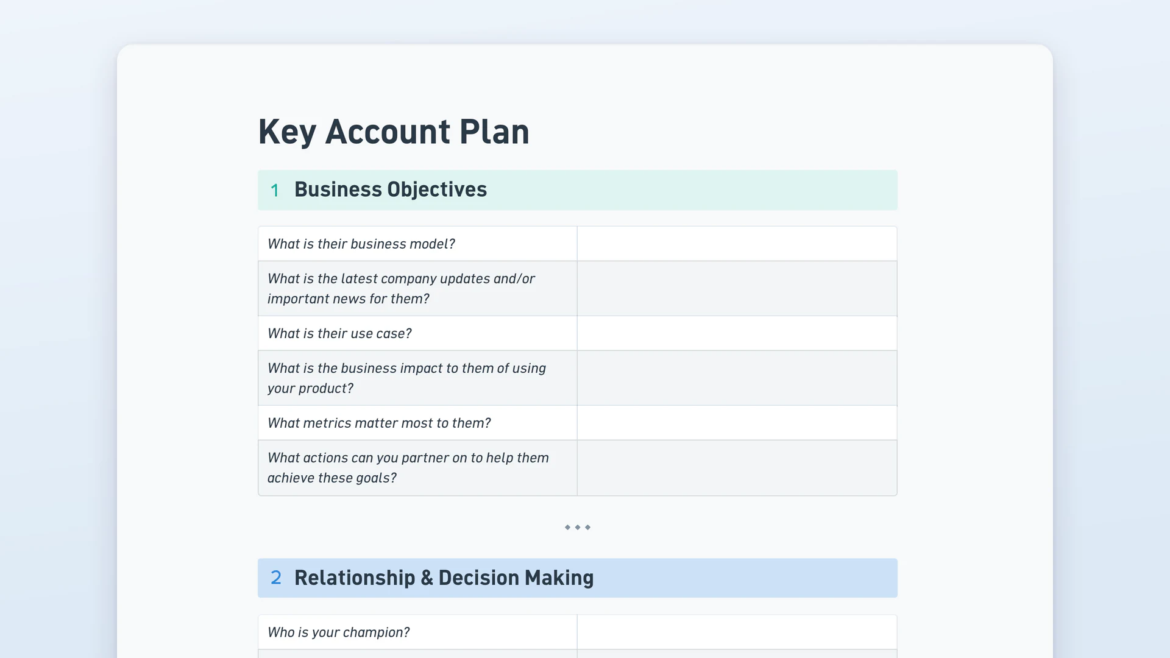Image resolution: width=1170 pixels, height=658 pixels.
Task: Click the partner actions answer cell
Action: pos(737,468)
